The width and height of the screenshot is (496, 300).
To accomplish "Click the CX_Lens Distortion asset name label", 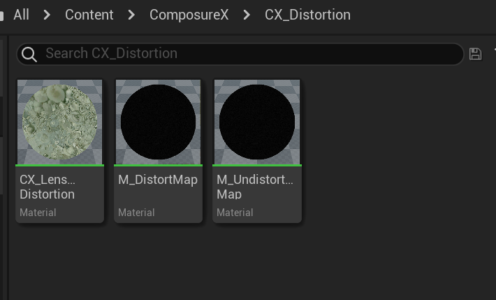I will pyautogui.click(x=48, y=187).
